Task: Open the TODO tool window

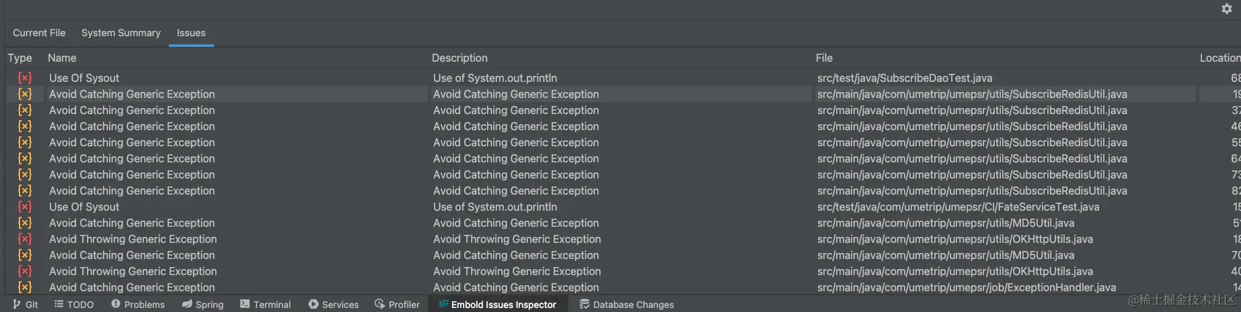Action: (x=74, y=304)
